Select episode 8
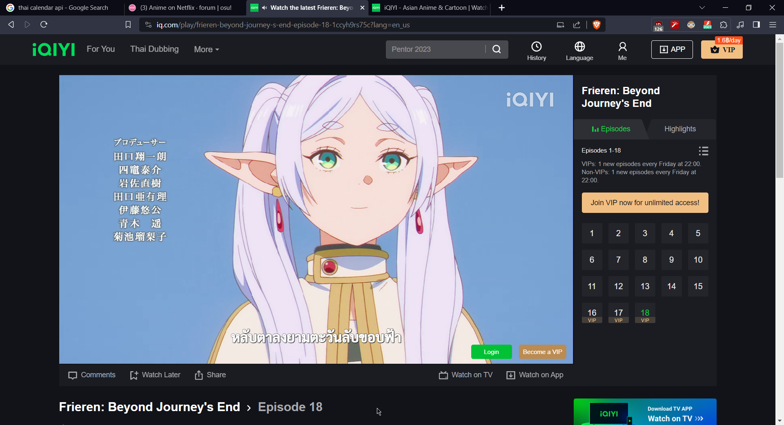Screen dimensions: 784x425 [645, 260]
